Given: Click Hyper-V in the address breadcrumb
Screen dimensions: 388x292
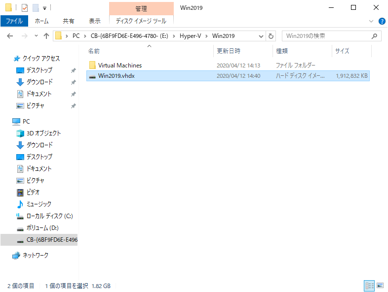Looking at the screenshot, I should click(x=190, y=36).
